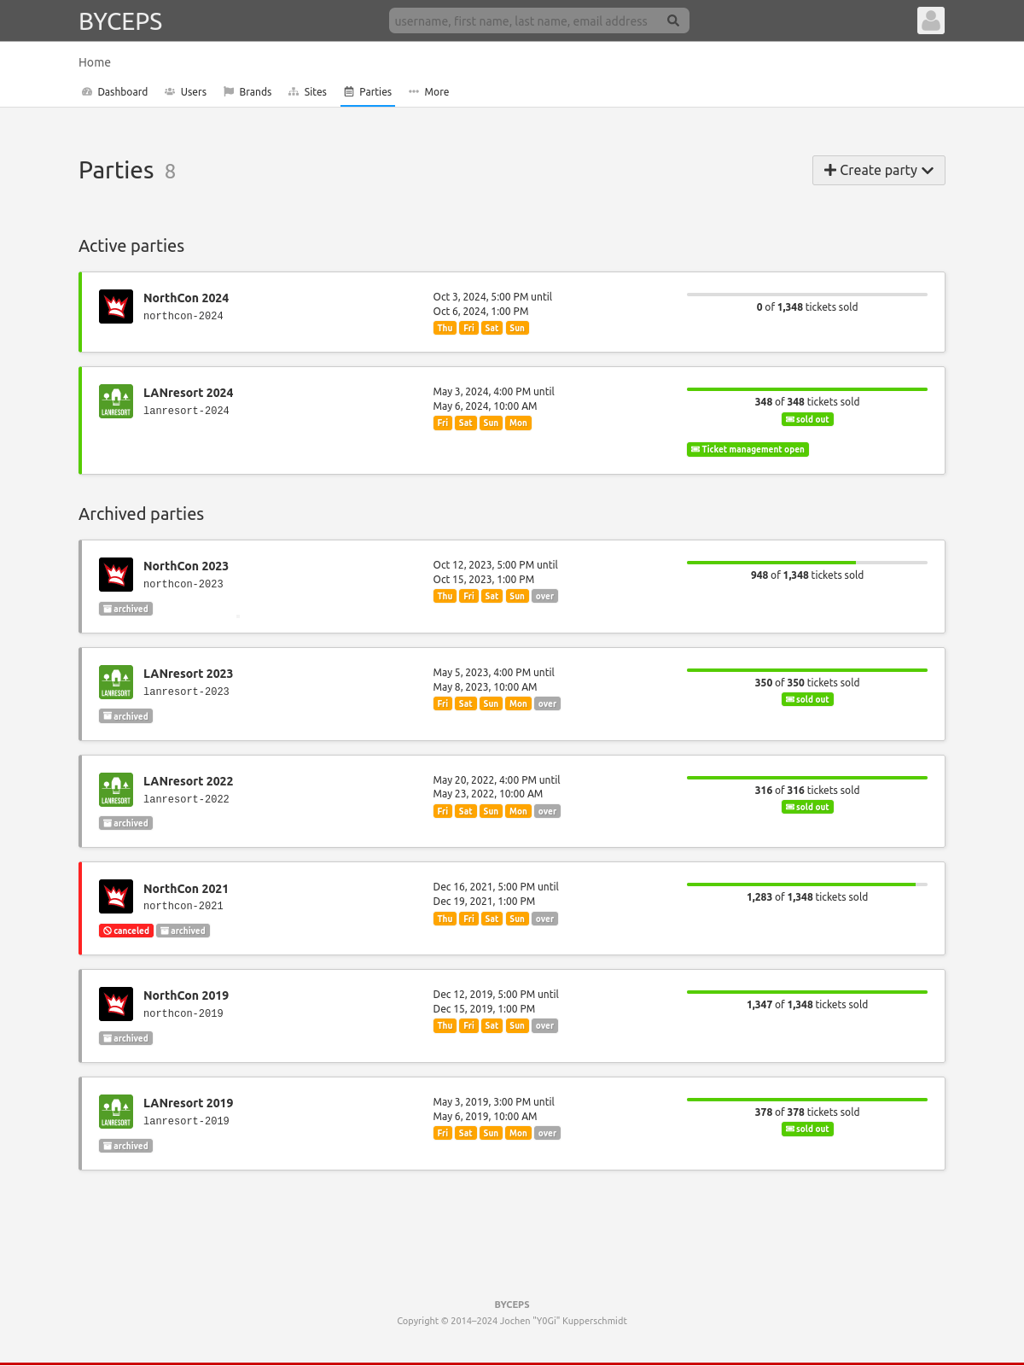Viewport: 1024px width, 1366px height.
Task: Go to the Brands tab
Action: [247, 91]
